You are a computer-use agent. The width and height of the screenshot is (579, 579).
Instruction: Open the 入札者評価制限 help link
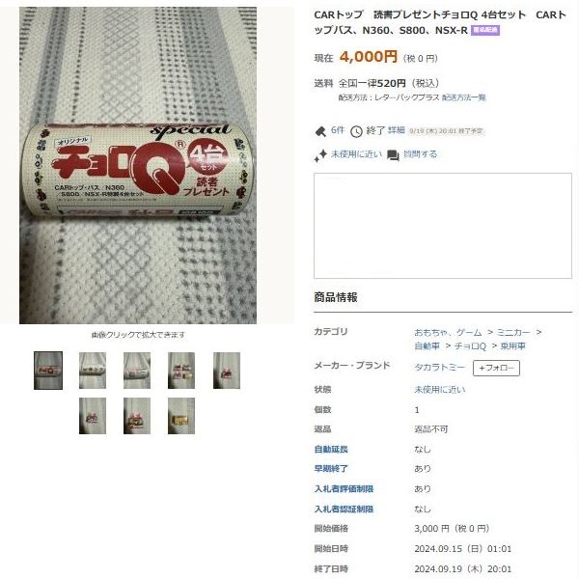344,488
